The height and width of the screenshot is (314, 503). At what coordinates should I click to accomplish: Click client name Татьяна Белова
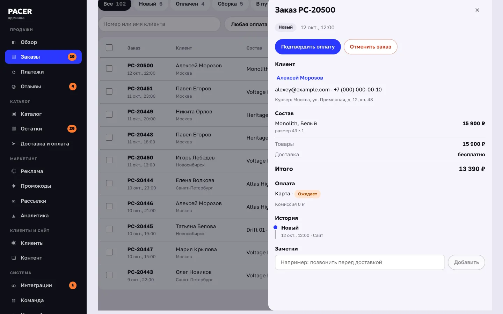[196, 226]
